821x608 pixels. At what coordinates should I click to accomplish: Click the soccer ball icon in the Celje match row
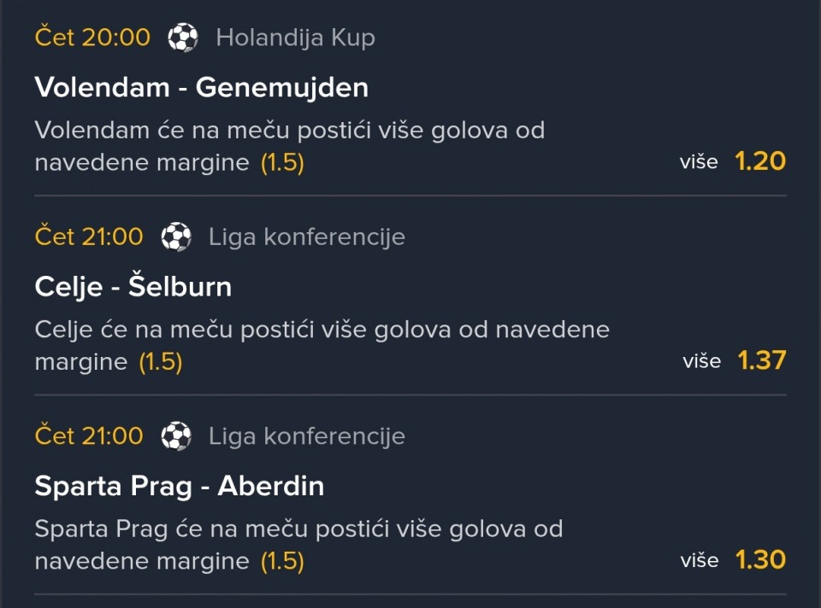click(x=176, y=237)
